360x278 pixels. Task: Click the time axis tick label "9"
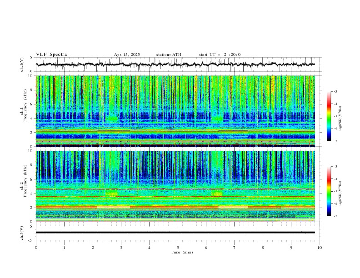click(x=291, y=248)
